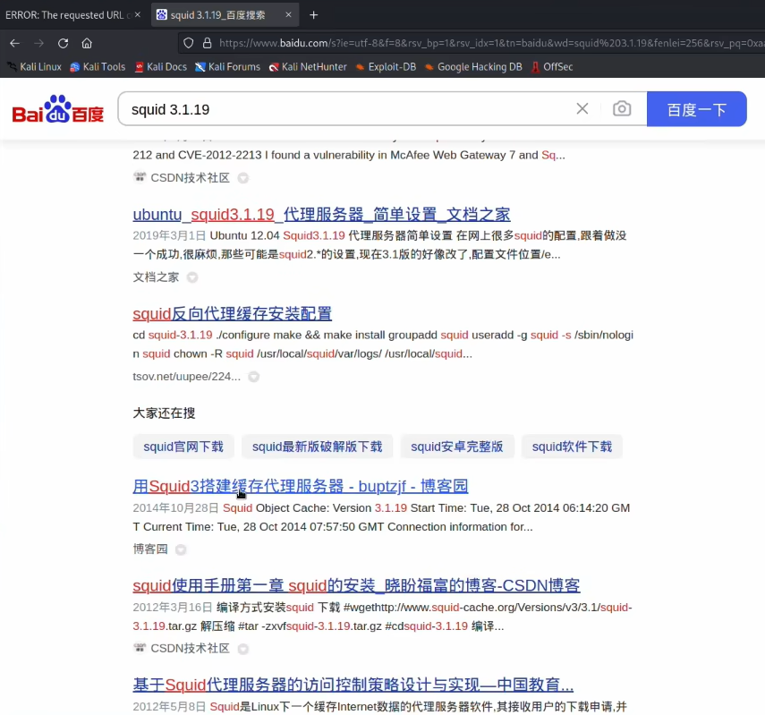The height and width of the screenshot is (715, 765).
Task: Click the 博客园 source label
Action: point(150,549)
